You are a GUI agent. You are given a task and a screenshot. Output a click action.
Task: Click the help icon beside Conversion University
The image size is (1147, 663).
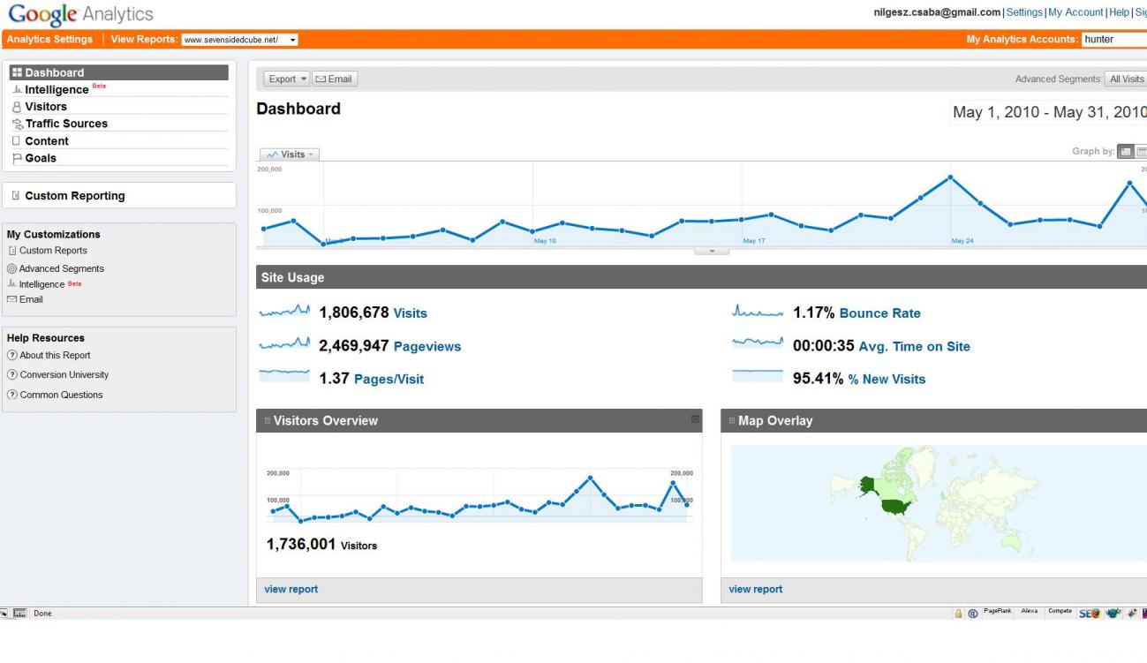(x=11, y=375)
